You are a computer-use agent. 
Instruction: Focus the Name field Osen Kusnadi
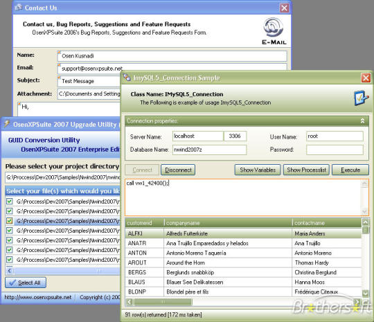point(172,56)
